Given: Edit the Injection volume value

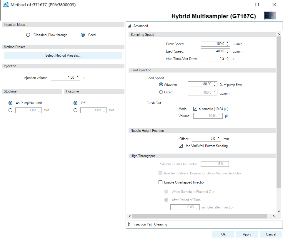Looking at the screenshot, I should [x=63, y=78].
